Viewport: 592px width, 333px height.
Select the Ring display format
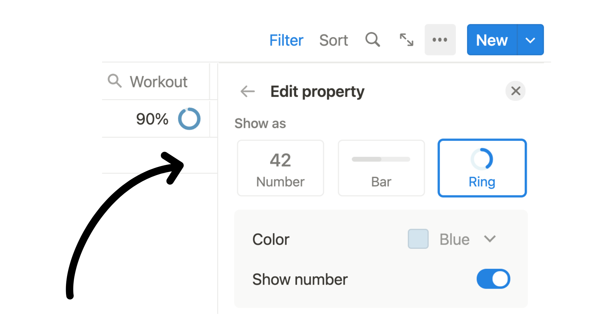tap(482, 167)
